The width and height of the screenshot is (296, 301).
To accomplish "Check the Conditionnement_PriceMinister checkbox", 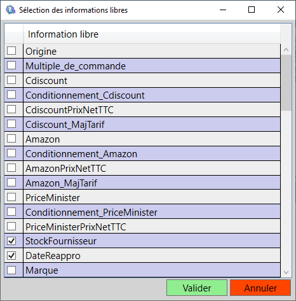I will point(11,212).
